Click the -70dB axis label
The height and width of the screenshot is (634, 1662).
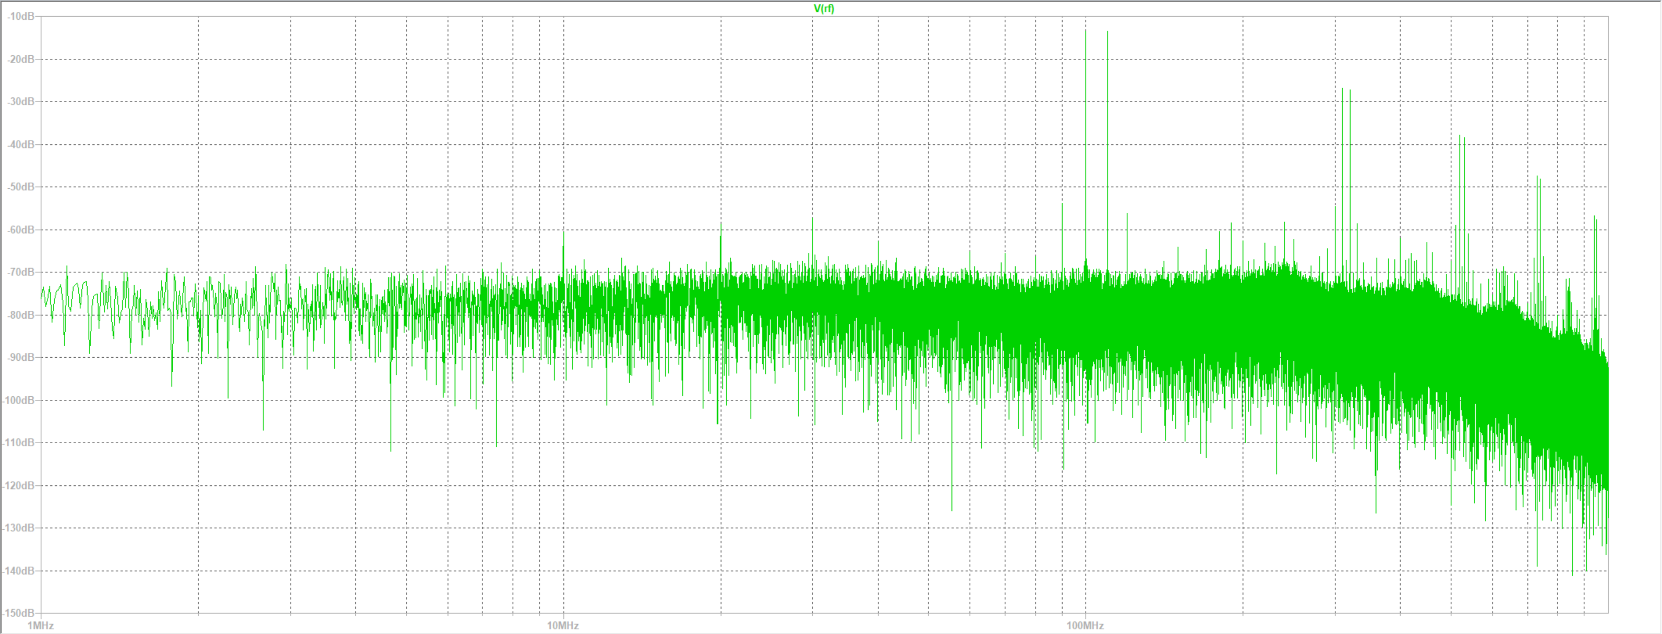[21, 272]
